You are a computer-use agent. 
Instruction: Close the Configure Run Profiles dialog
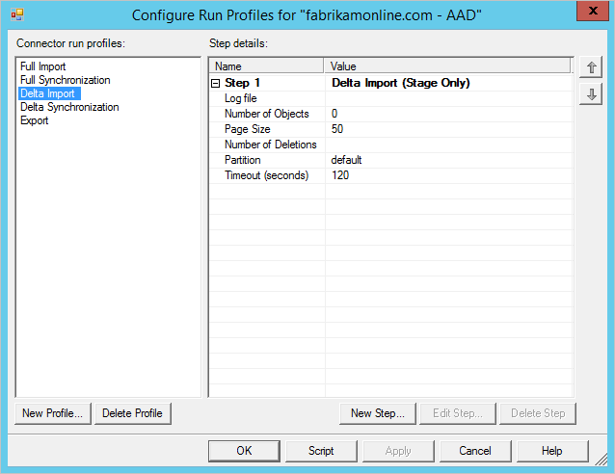point(593,11)
